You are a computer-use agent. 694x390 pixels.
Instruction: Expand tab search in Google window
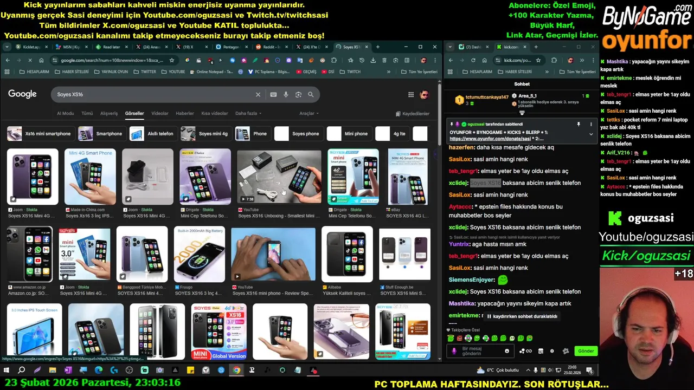[x=7, y=47]
